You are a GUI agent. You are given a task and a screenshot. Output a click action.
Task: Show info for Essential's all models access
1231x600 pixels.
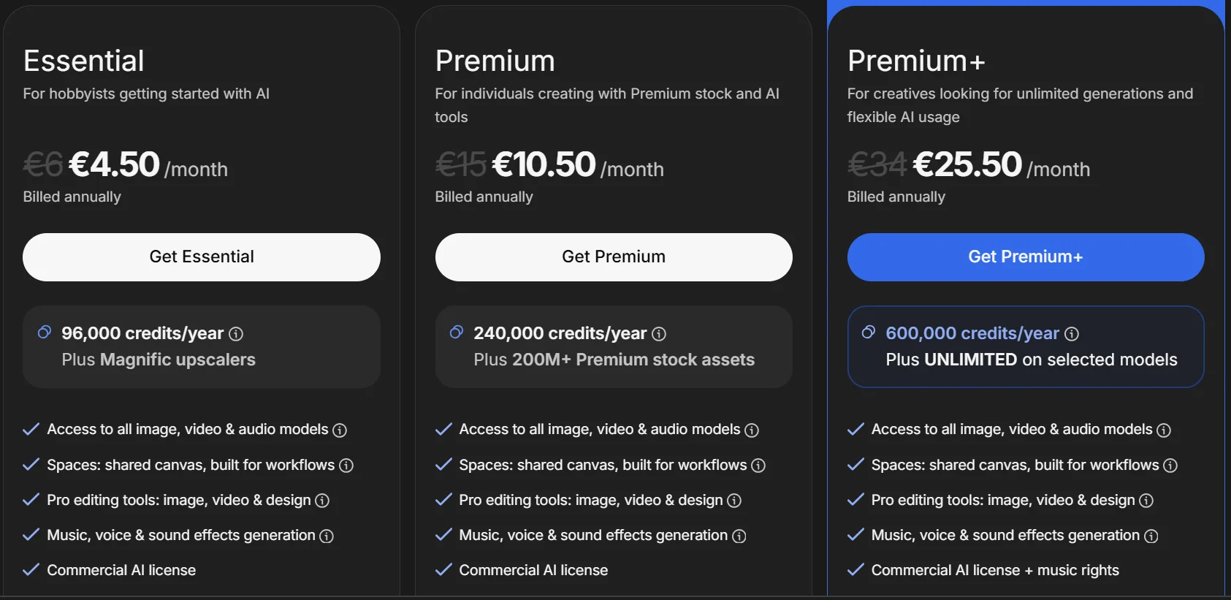(340, 430)
